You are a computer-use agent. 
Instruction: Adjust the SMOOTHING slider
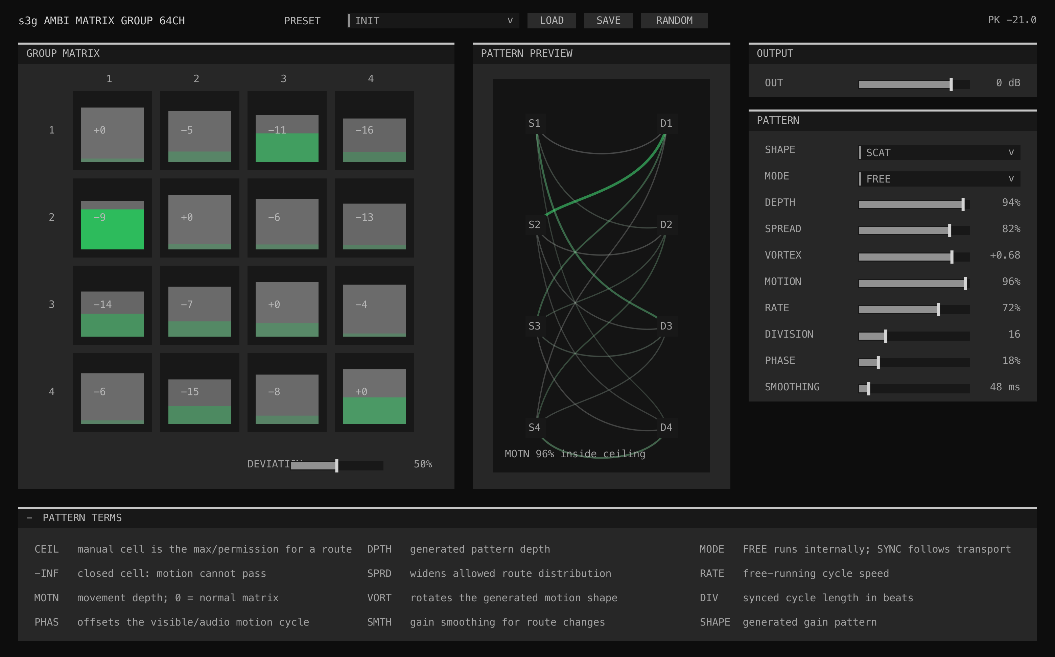point(914,388)
